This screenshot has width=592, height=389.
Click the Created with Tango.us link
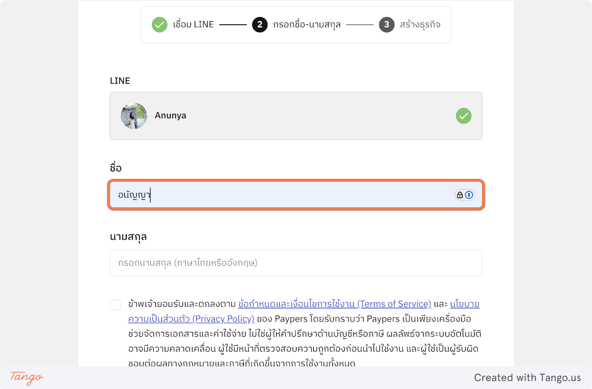527,378
